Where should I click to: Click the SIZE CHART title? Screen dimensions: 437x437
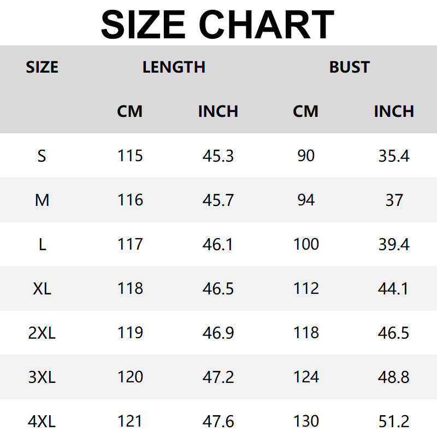tap(217, 24)
